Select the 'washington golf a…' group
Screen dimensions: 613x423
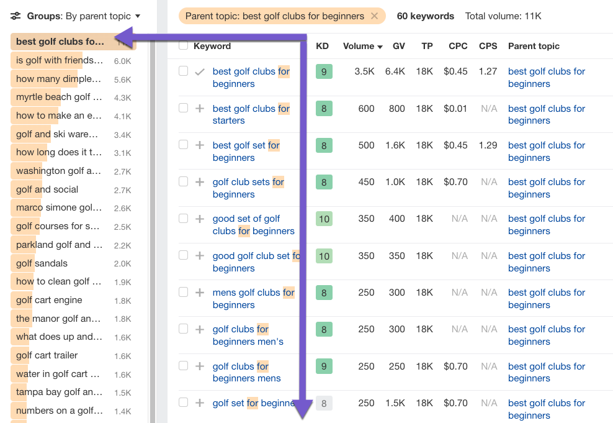(73, 171)
